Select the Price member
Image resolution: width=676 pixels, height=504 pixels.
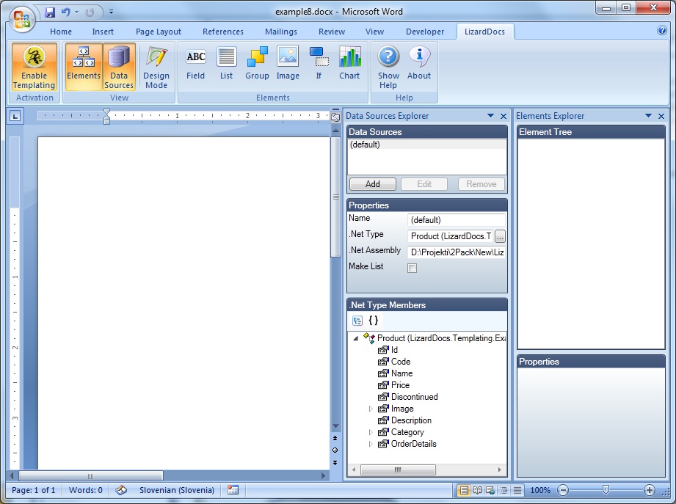click(400, 385)
